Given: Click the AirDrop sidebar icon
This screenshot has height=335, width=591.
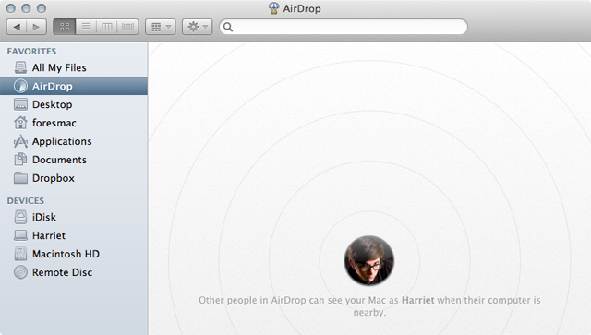Looking at the screenshot, I should pyautogui.click(x=20, y=86).
